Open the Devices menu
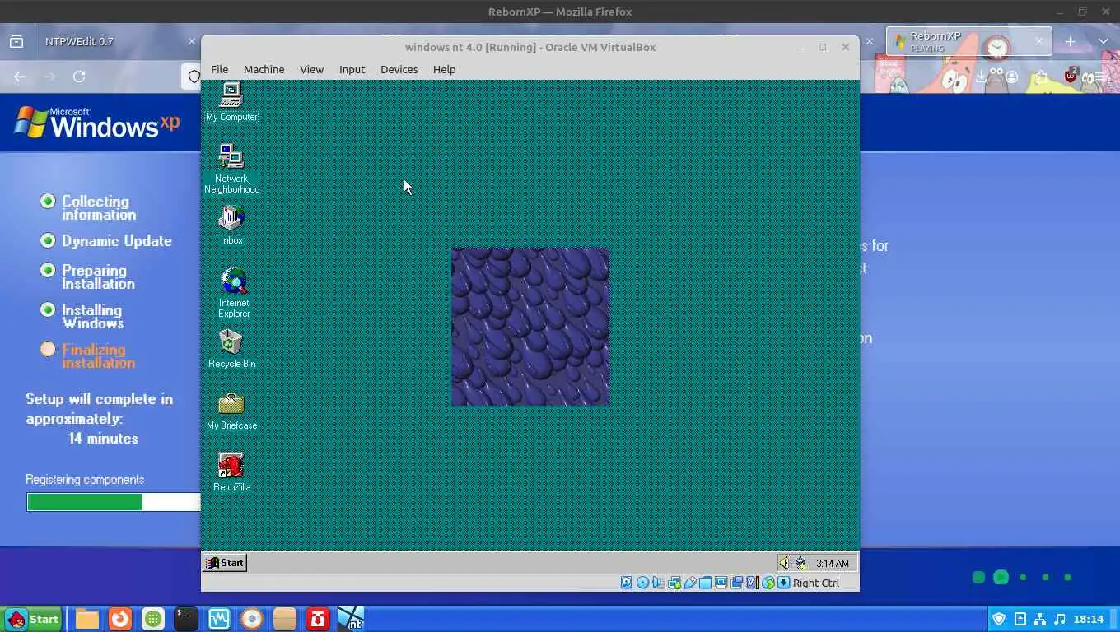This screenshot has width=1120, height=632. [399, 69]
